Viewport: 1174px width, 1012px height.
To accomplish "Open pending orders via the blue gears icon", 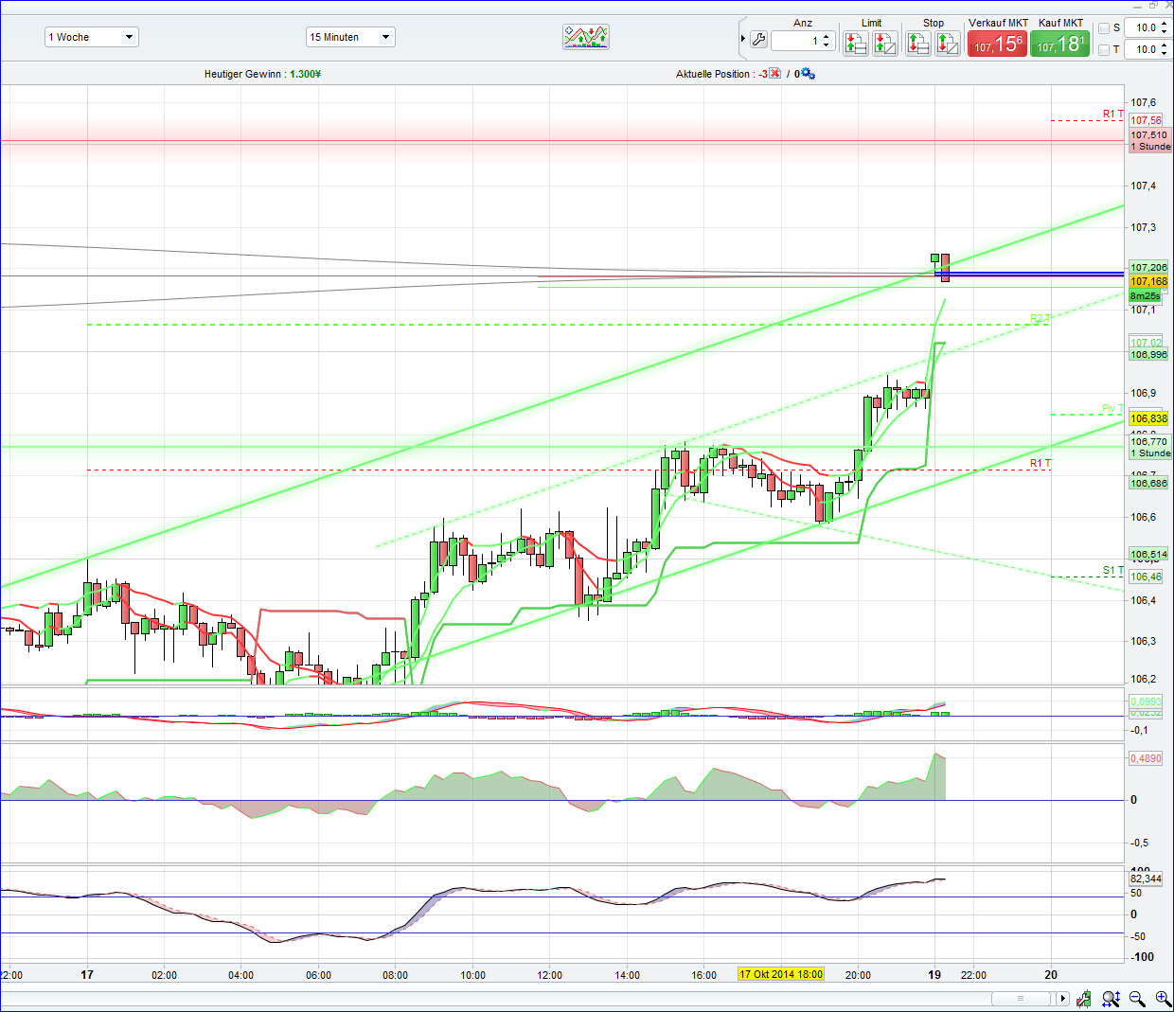I will 808,74.
